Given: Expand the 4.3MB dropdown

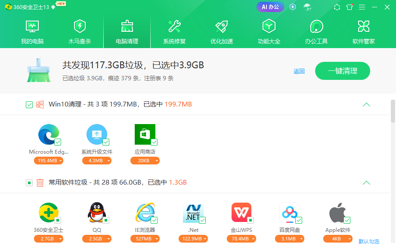Looking at the screenshot, I should click(x=108, y=161).
